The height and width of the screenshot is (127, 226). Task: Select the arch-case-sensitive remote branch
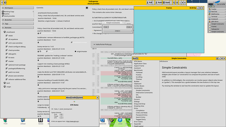15,43
